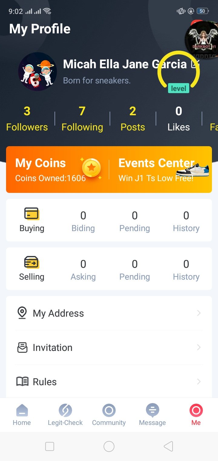View the 3 Followers list
The height and width of the screenshot is (461, 218).
(x=27, y=119)
